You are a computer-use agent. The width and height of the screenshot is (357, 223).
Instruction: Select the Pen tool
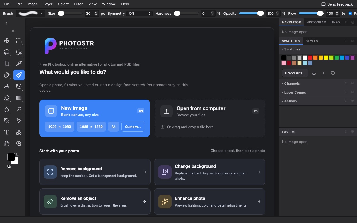[7, 121]
